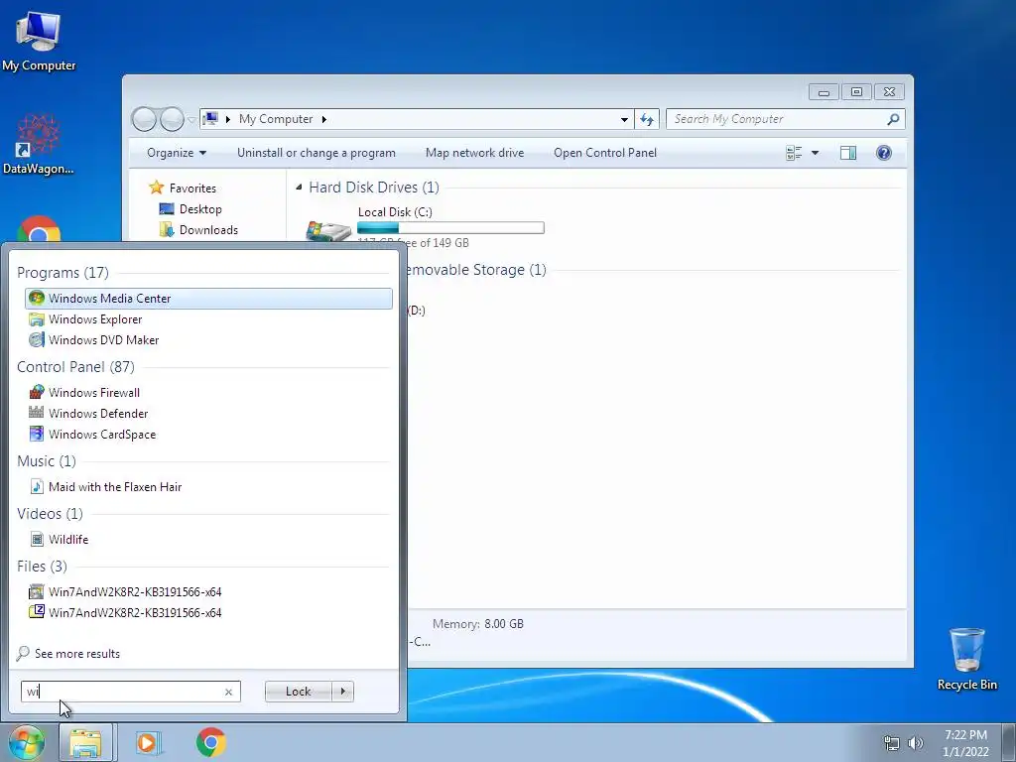Open the Help question mark icon
The image size is (1016, 762).
[x=884, y=153]
